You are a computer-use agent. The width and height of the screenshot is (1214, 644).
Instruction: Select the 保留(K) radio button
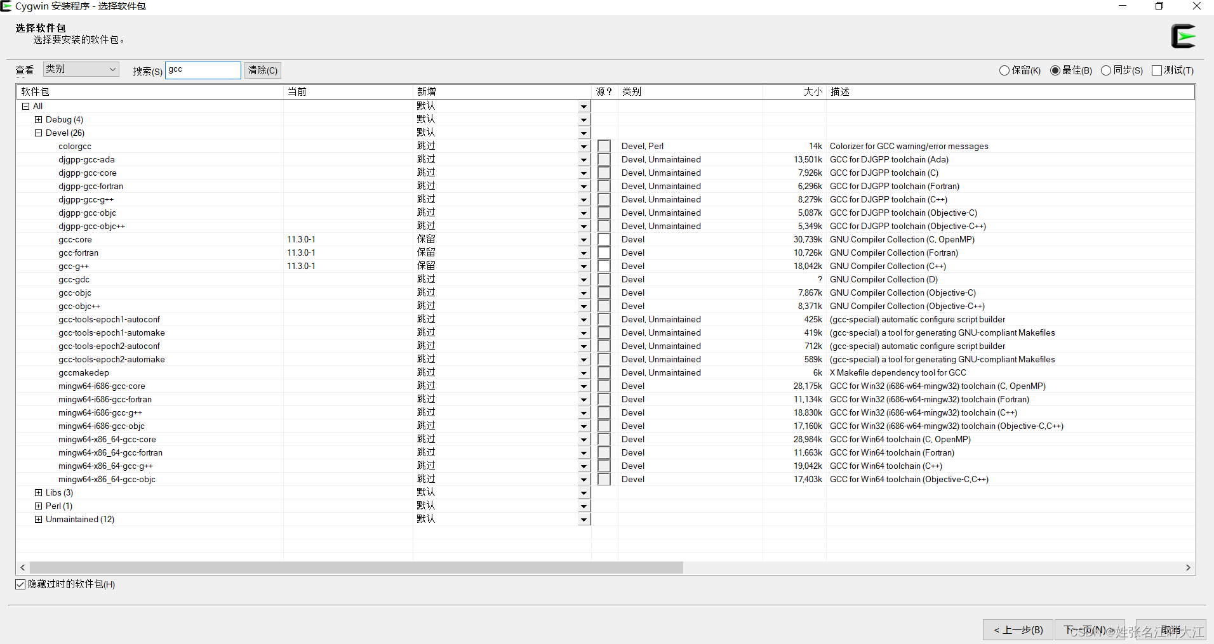pyautogui.click(x=1004, y=70)
